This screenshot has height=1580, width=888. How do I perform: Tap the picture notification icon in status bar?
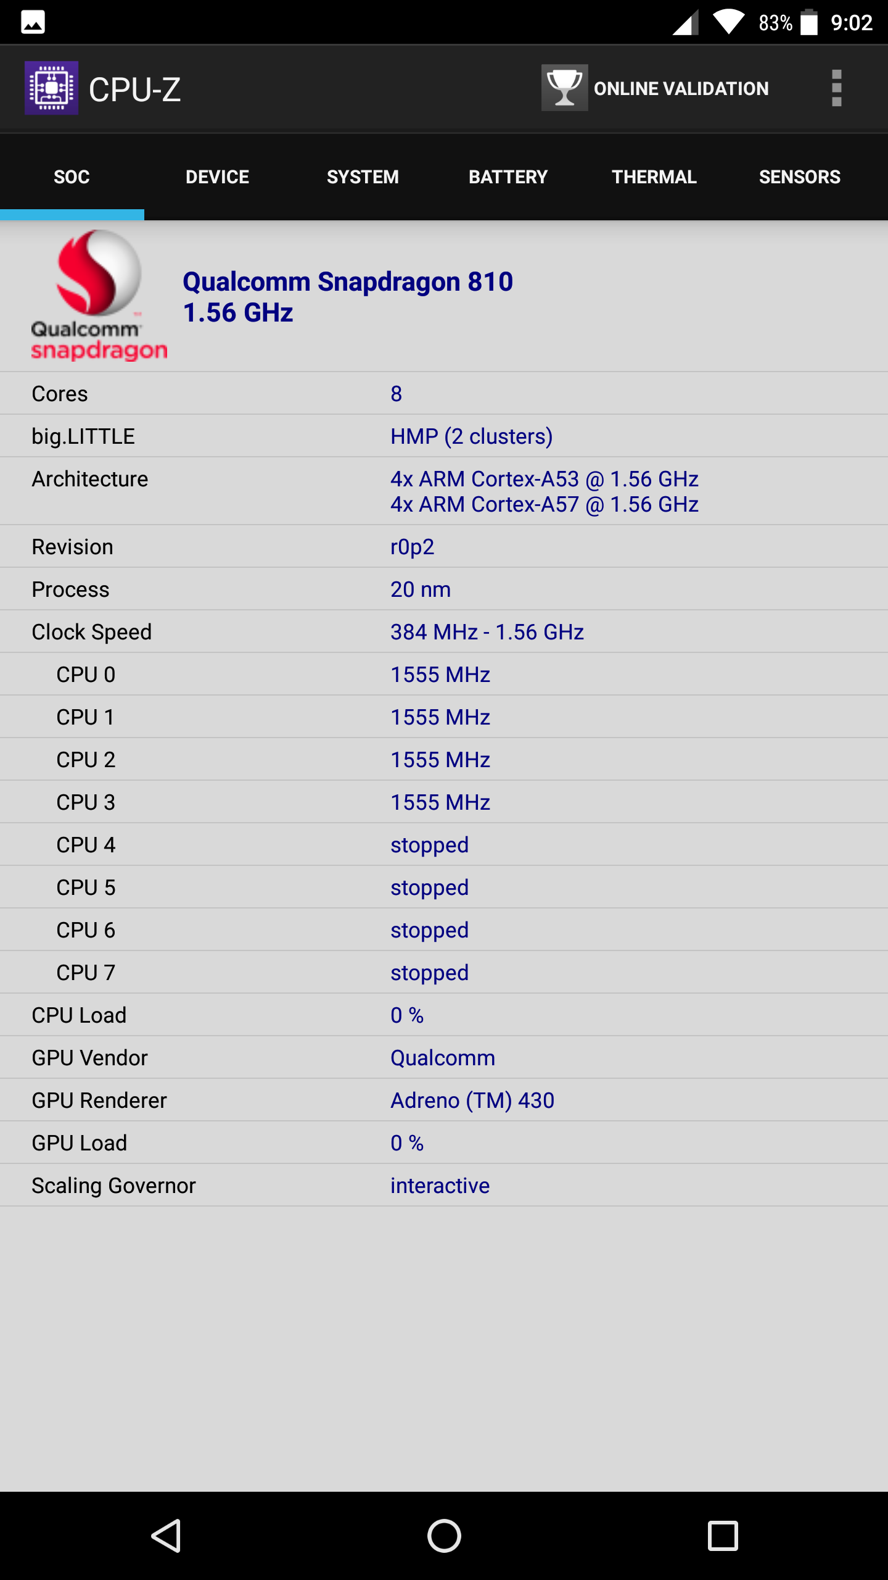click(x=33, y=23)
